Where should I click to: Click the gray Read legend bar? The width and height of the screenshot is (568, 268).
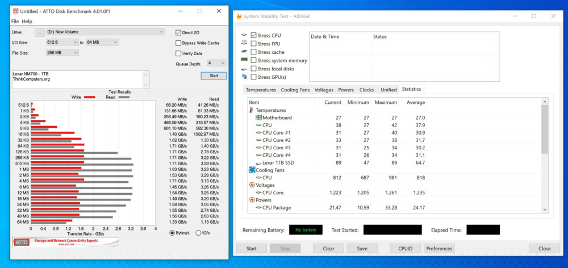point(124,97)
